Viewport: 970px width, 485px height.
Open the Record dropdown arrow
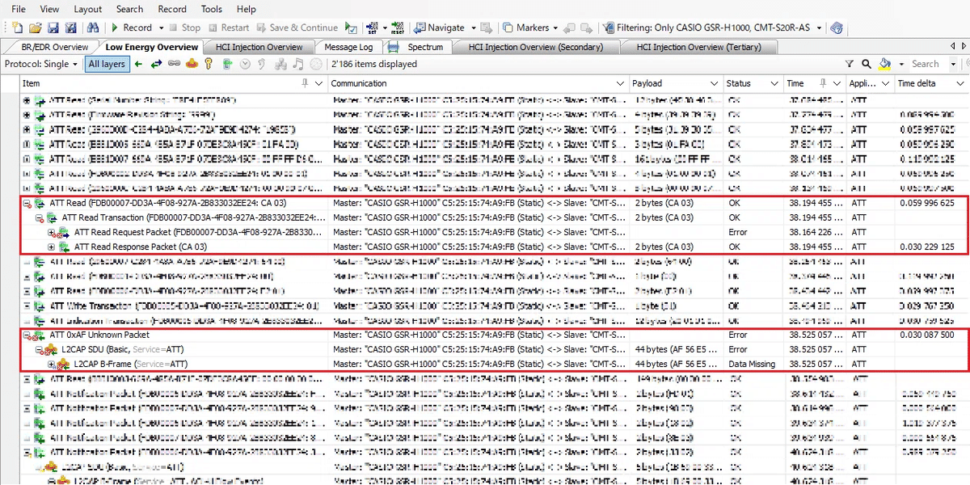(x=160, y=27)
